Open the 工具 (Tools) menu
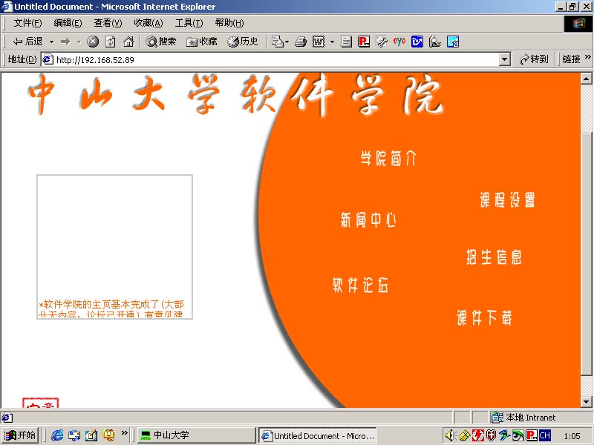Screen dimensions: 594x445 (189, 23)
